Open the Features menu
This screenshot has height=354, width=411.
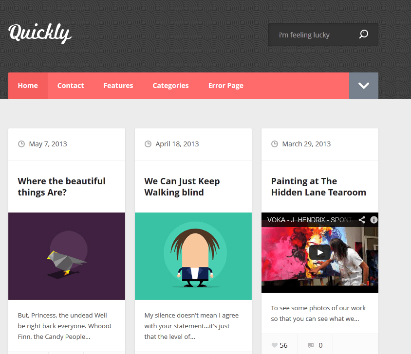point(118,86)
